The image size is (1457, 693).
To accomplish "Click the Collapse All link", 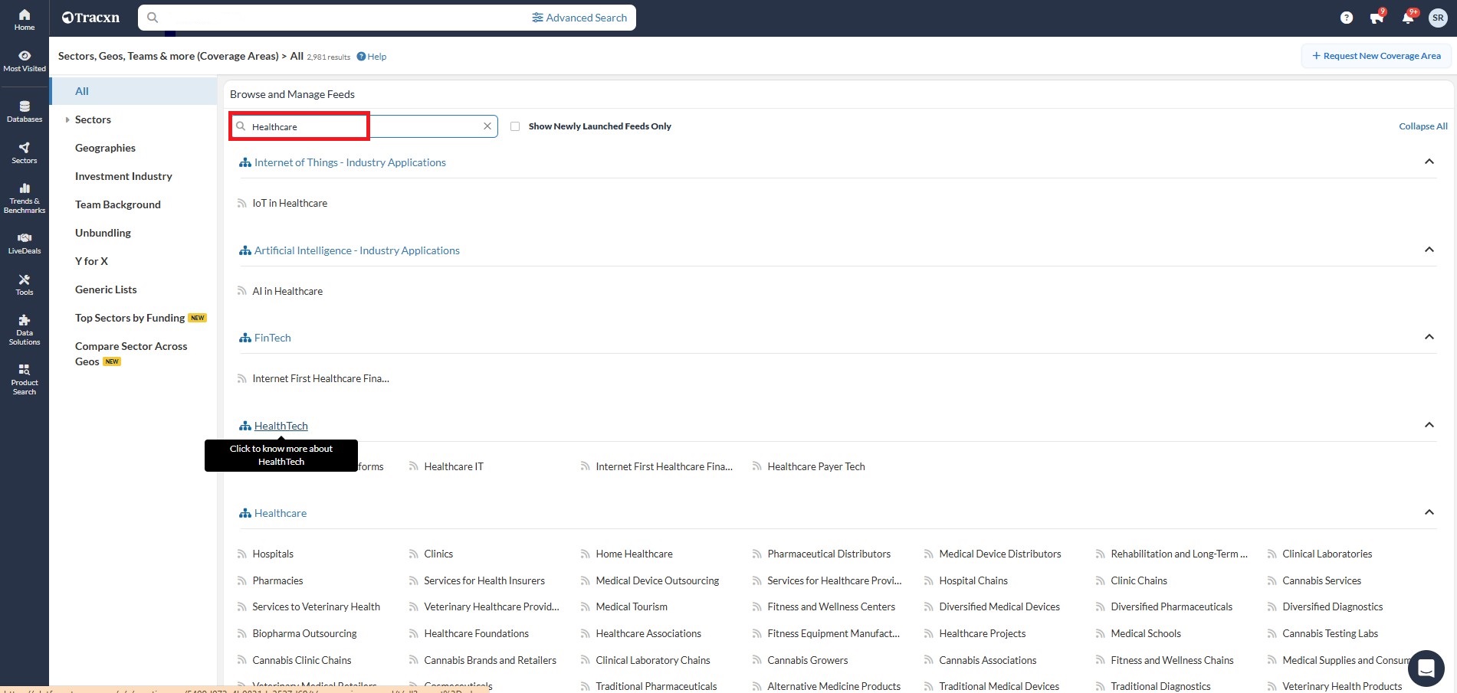I will pyautogui.click(x=1423, y=126).
